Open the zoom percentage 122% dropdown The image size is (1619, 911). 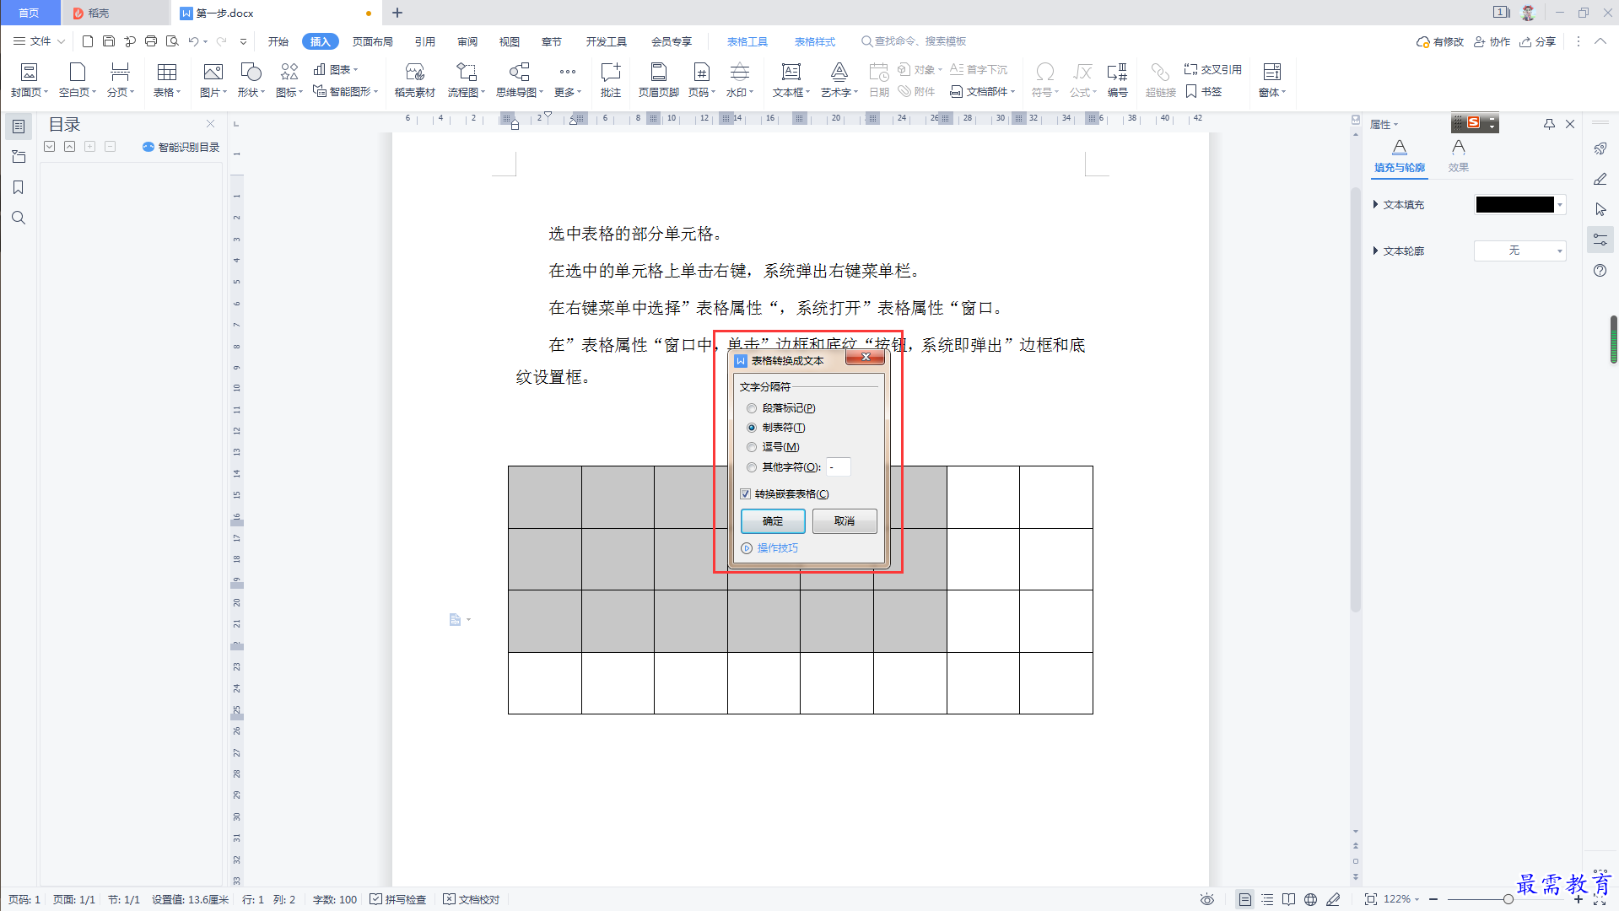coord(1401,899)
